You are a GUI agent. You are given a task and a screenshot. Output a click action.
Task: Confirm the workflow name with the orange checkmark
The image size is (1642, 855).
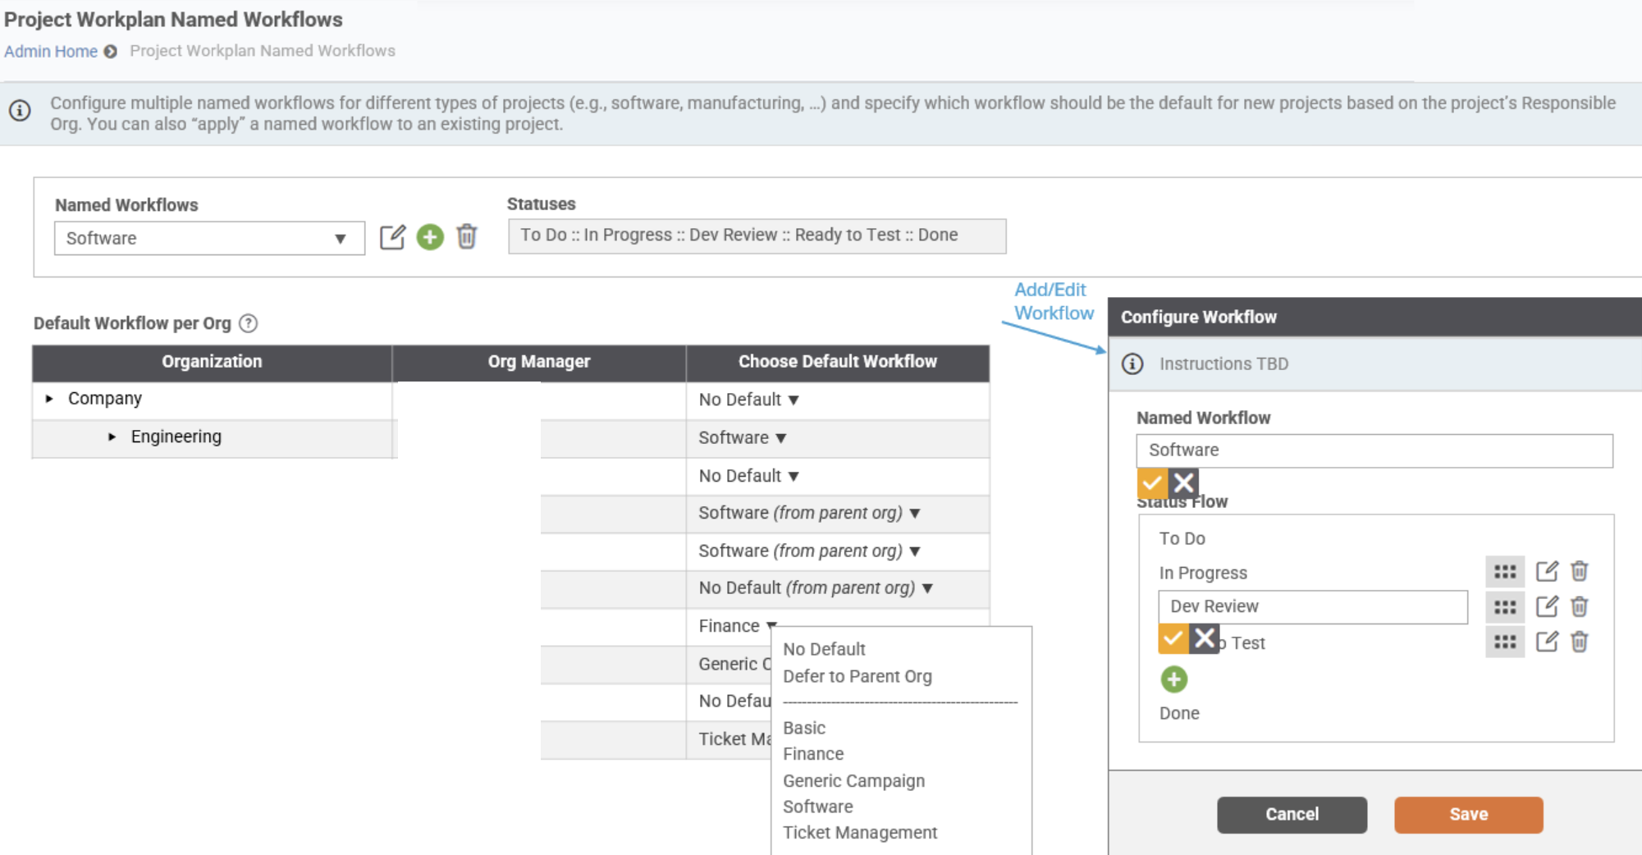pos(1152,482)
